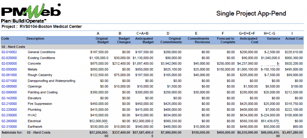Click General Conditions actual cost $228,610.00
Image resolution: width=307 pixels, height=138 pixels.
click(294, 52)
